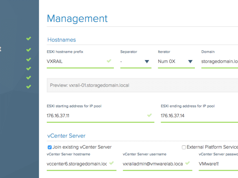Click the Preview vxrail-01.storagedomain.local text

pos(90,85)
